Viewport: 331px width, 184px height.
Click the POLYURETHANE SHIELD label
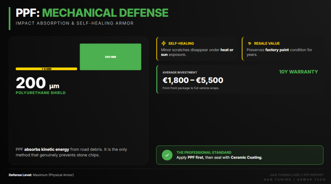pos(40,93)
